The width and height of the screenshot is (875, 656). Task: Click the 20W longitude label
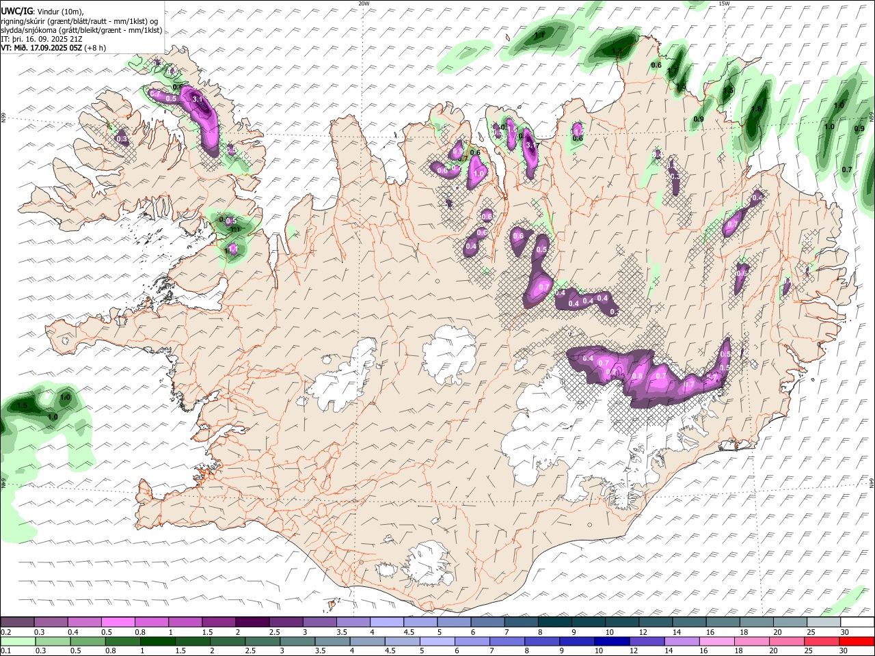[364, 3]
